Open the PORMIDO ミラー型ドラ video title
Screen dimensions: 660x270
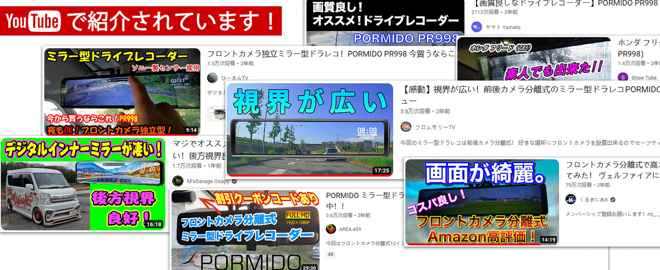click(x=366, y=201)
